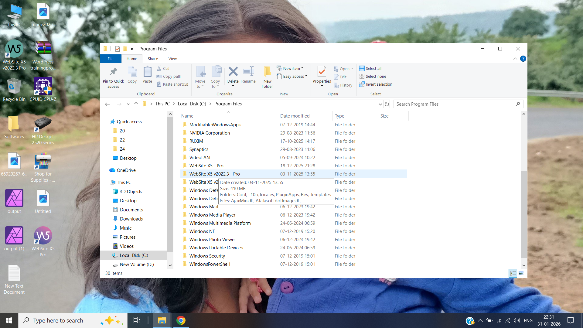Image resolution: width=583 pixels, height=328 pixels.
Task: Click Local Disk (C:) in the breadcrumb path
Action: pos(192,104)
